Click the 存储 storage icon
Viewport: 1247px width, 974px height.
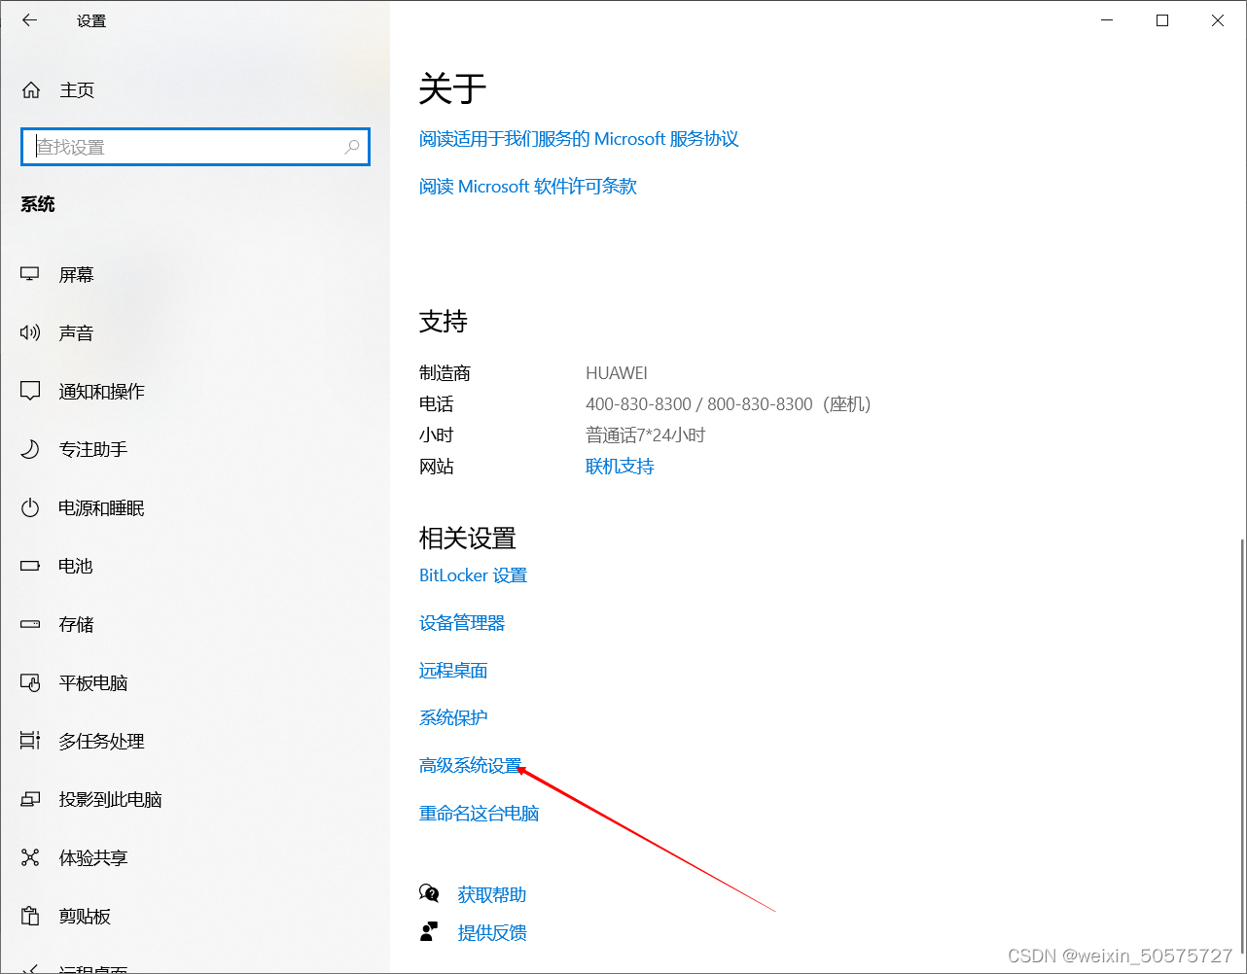point(30,624)
